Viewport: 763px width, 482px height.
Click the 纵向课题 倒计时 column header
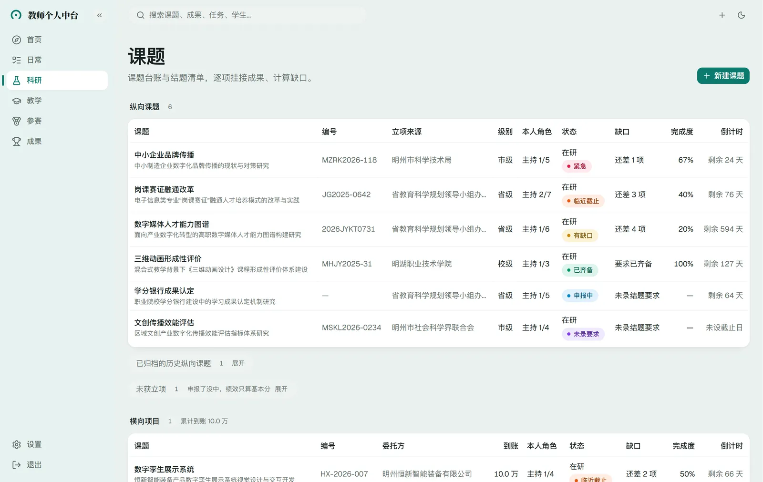click(732, 132)
